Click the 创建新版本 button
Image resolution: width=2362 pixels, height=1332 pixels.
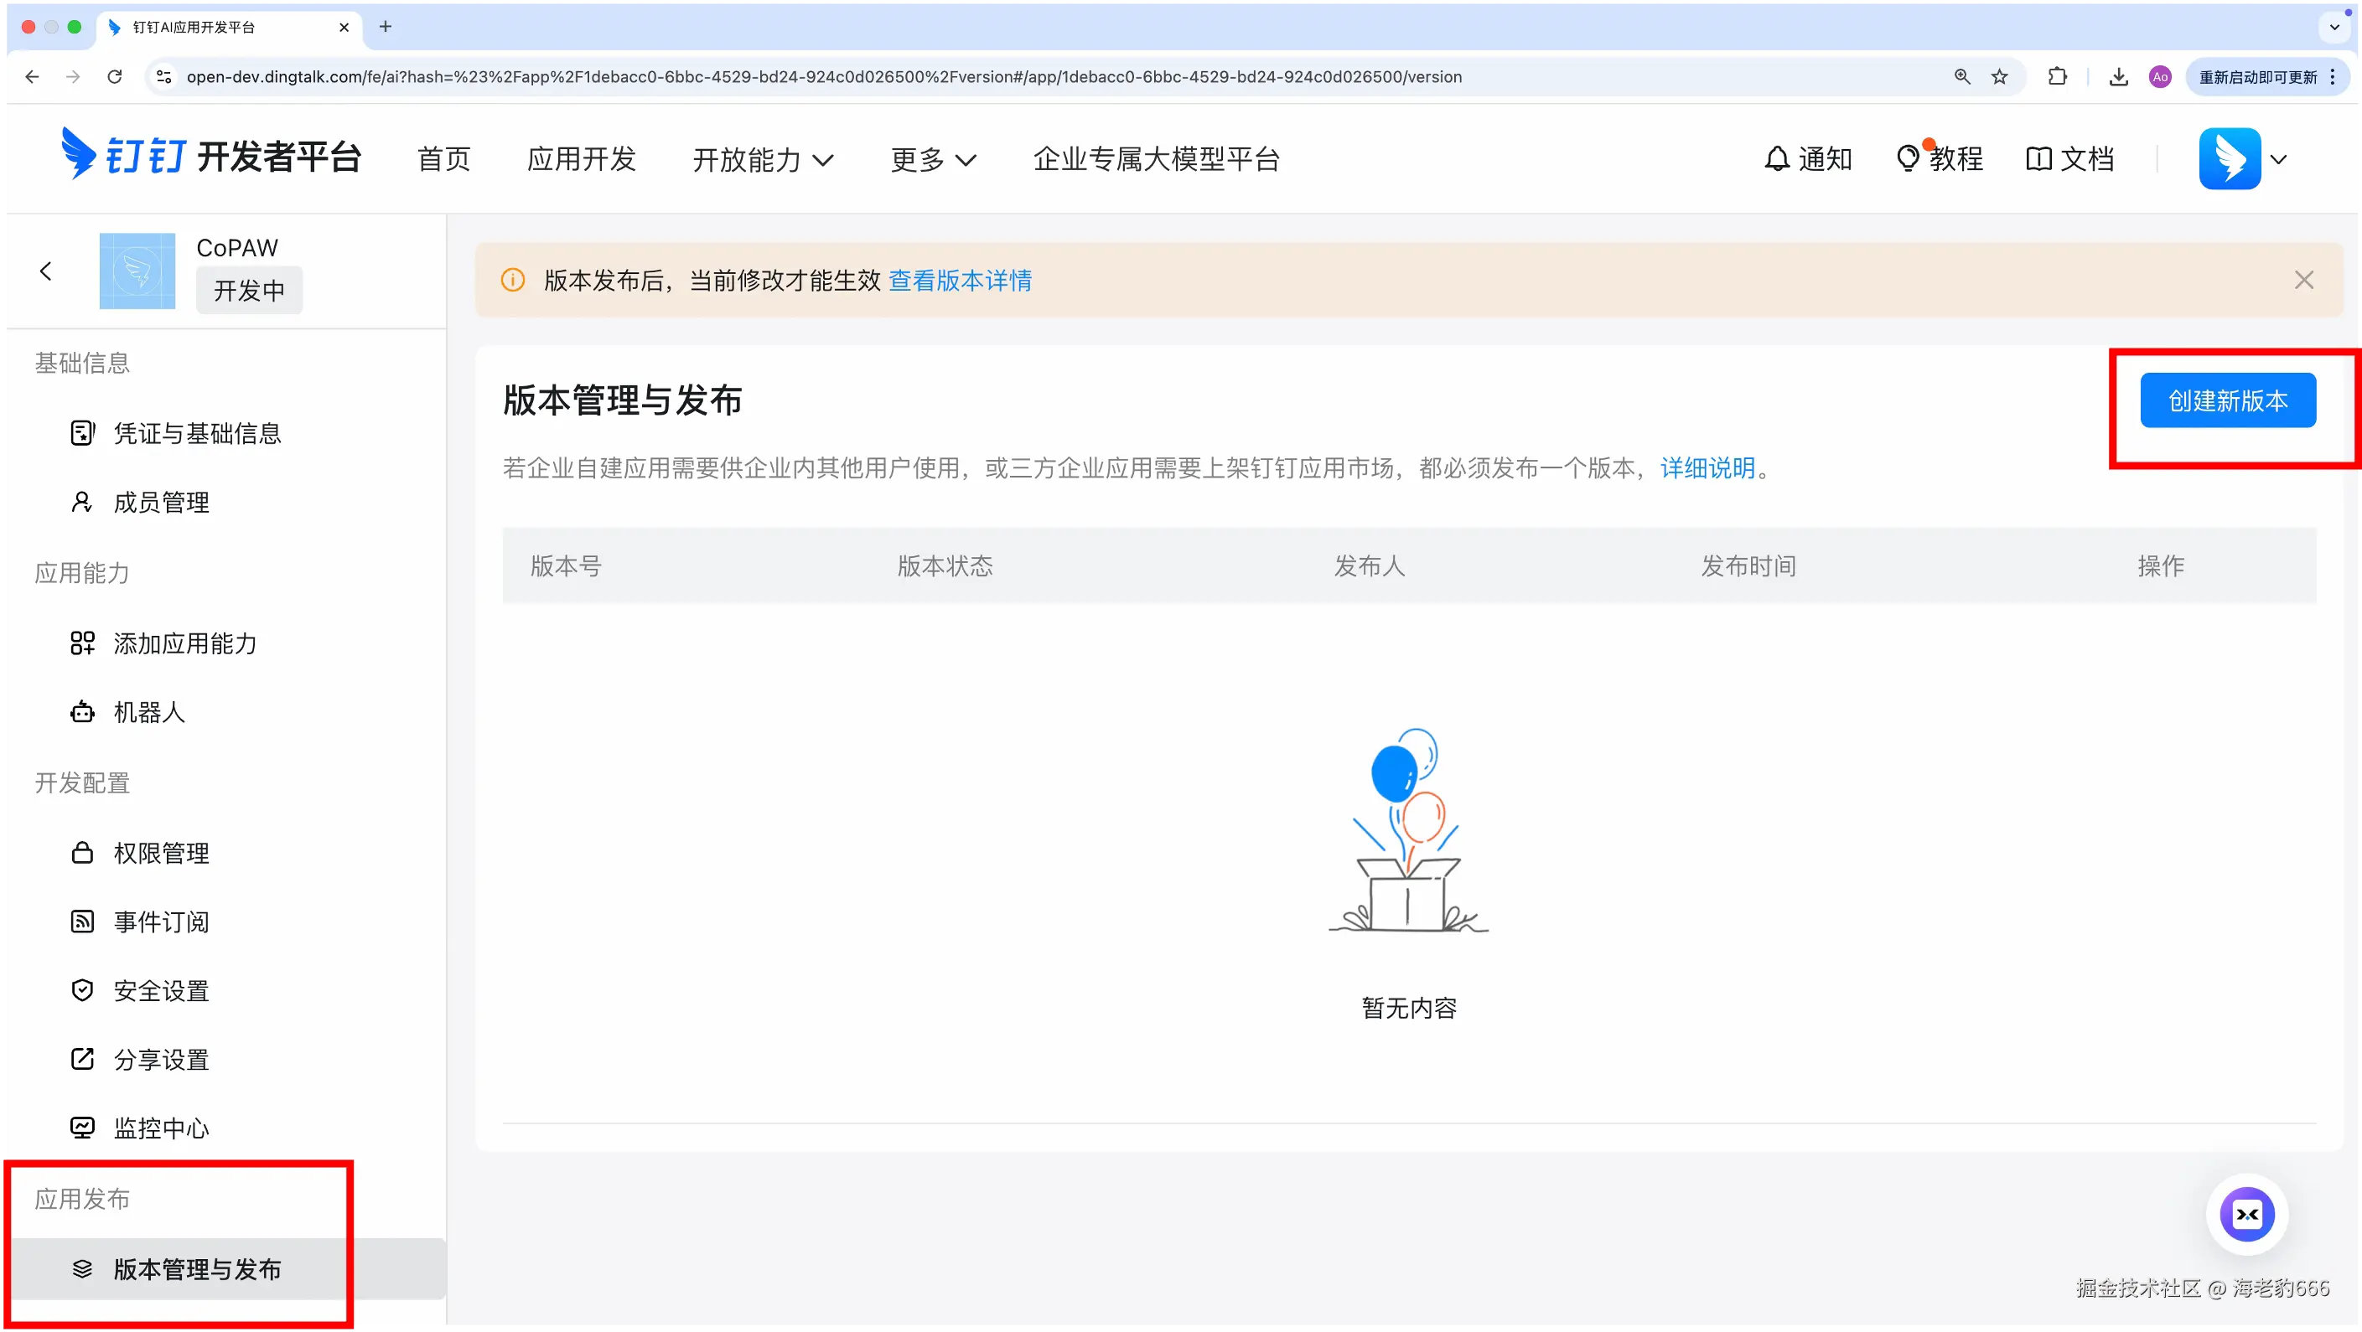(2227, 400)
